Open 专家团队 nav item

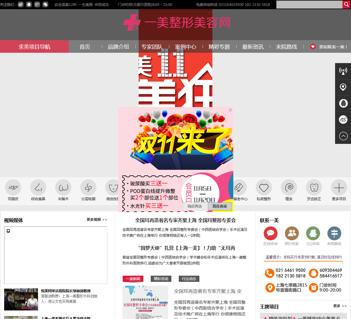pos(152,47)
